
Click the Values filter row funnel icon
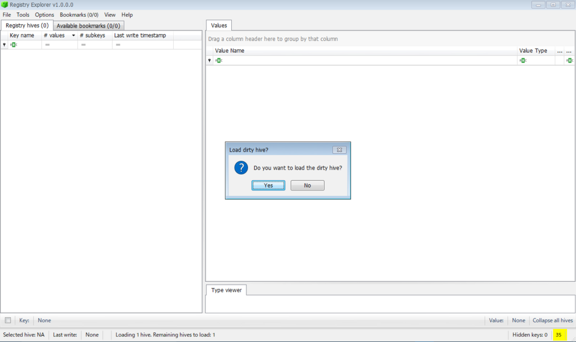click(x=209, y=61)
